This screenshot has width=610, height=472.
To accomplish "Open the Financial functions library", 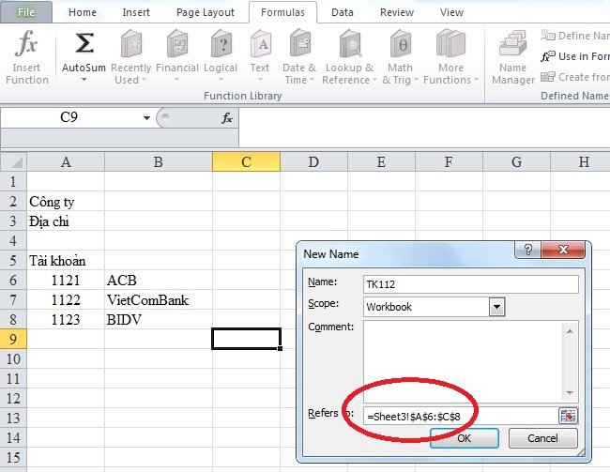I will (x=177, y=56).
